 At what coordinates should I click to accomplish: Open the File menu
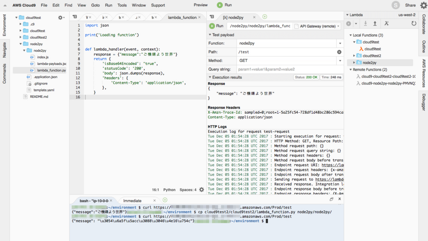click(44, 5)
